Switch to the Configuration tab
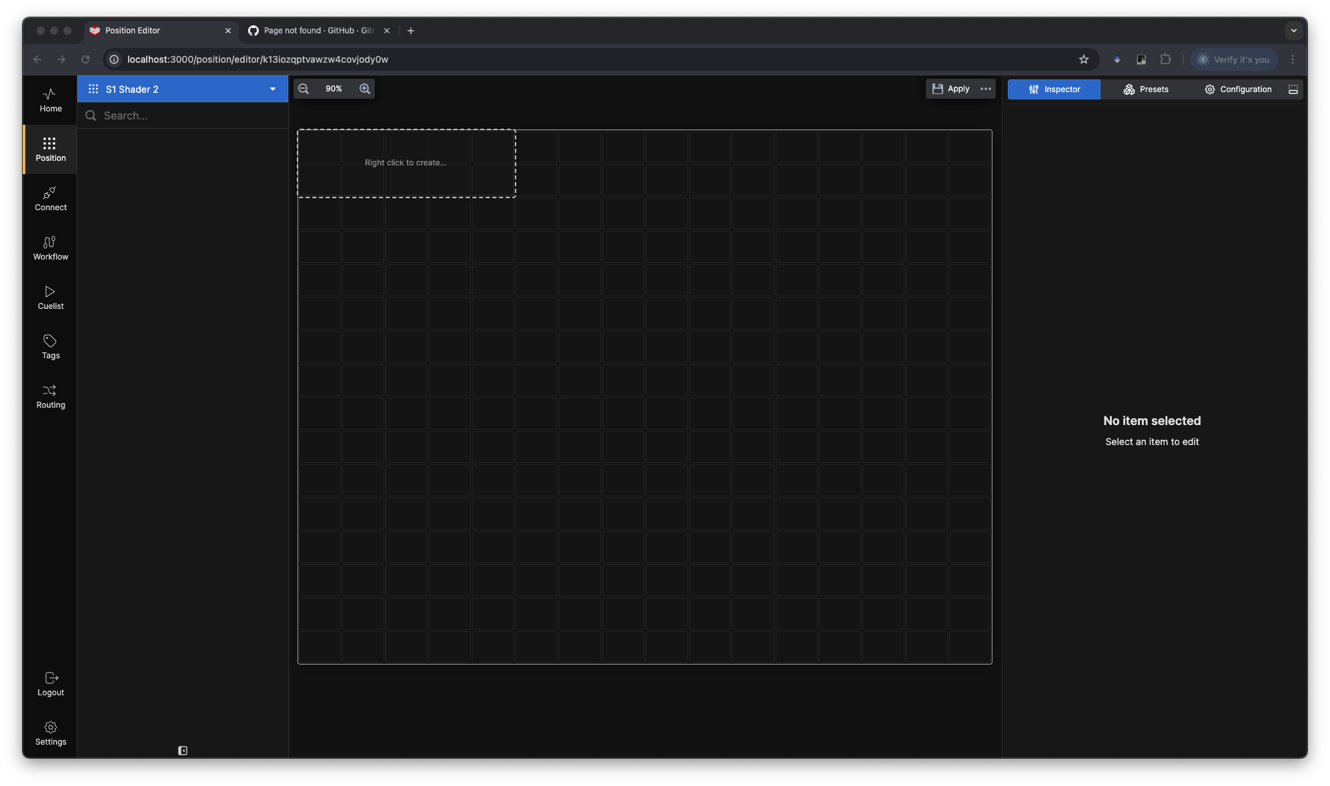 [x=1238, y=89]
